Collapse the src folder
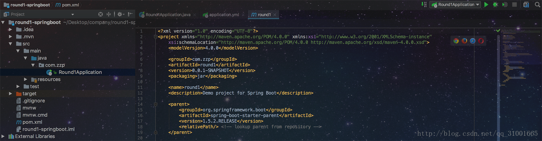 11,44
